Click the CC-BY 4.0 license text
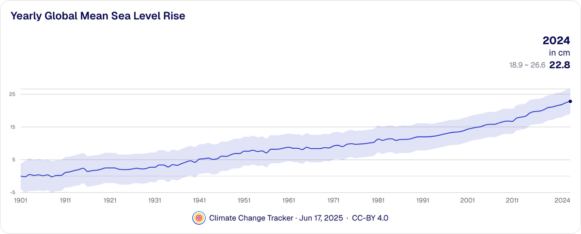The height and width of the screenshot is (234, 581). 370,218
